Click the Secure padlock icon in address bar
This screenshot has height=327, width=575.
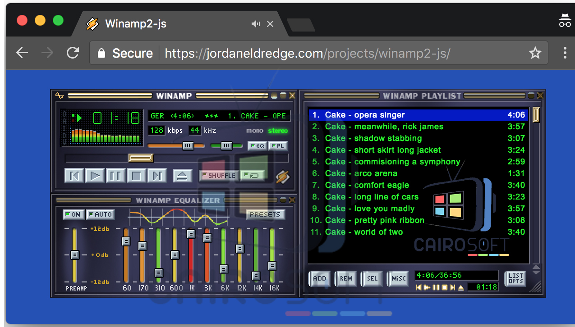tap(101, 53)
